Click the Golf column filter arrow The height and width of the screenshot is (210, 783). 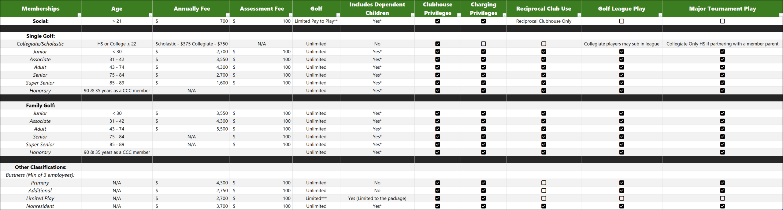point(338,15)
